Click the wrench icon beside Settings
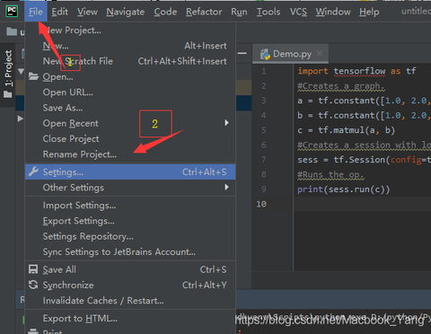 coord(33,171)
